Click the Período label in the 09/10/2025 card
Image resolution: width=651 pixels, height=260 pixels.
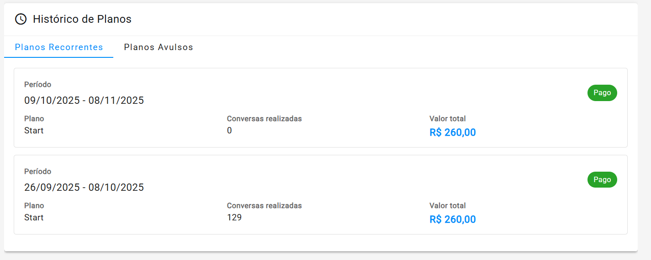[x=37, y=85]
